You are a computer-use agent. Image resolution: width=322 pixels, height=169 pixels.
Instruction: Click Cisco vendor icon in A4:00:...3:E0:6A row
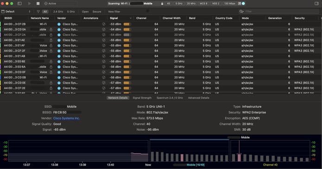coord(59,67)
